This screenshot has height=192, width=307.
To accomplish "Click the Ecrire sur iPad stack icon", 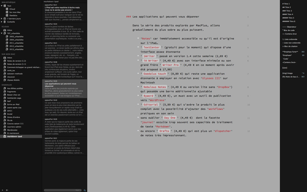I will pyautogui.click(x=5, y=104).
